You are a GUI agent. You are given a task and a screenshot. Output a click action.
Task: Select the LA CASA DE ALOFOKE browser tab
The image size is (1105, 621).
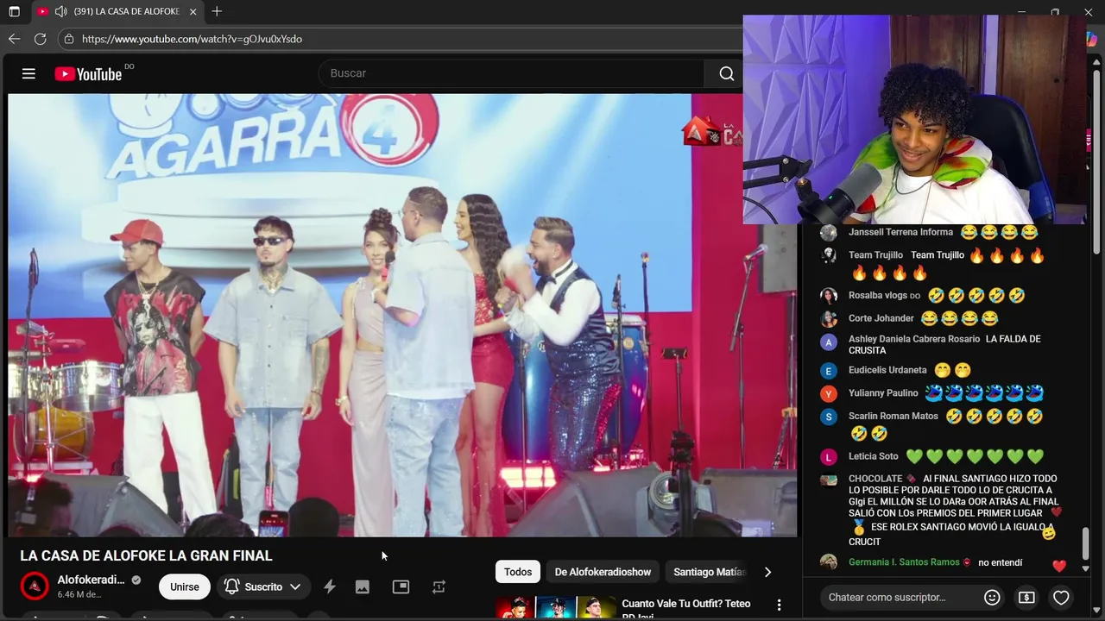coord(117,11)
